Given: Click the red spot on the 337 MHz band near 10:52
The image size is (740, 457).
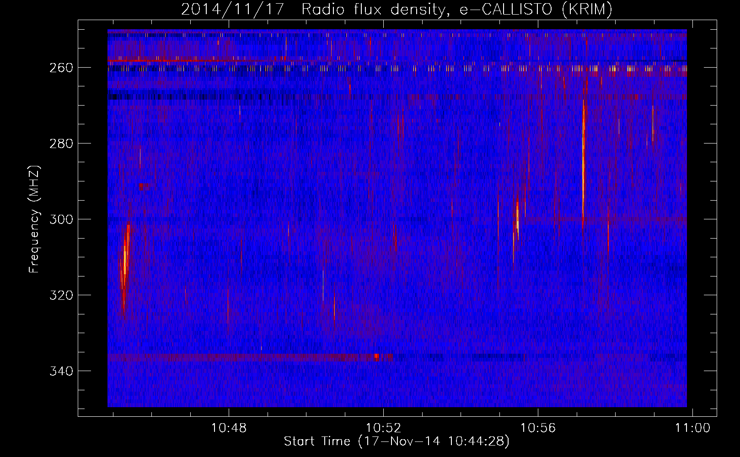Looking at the screenshot, I should pos(376,356).
